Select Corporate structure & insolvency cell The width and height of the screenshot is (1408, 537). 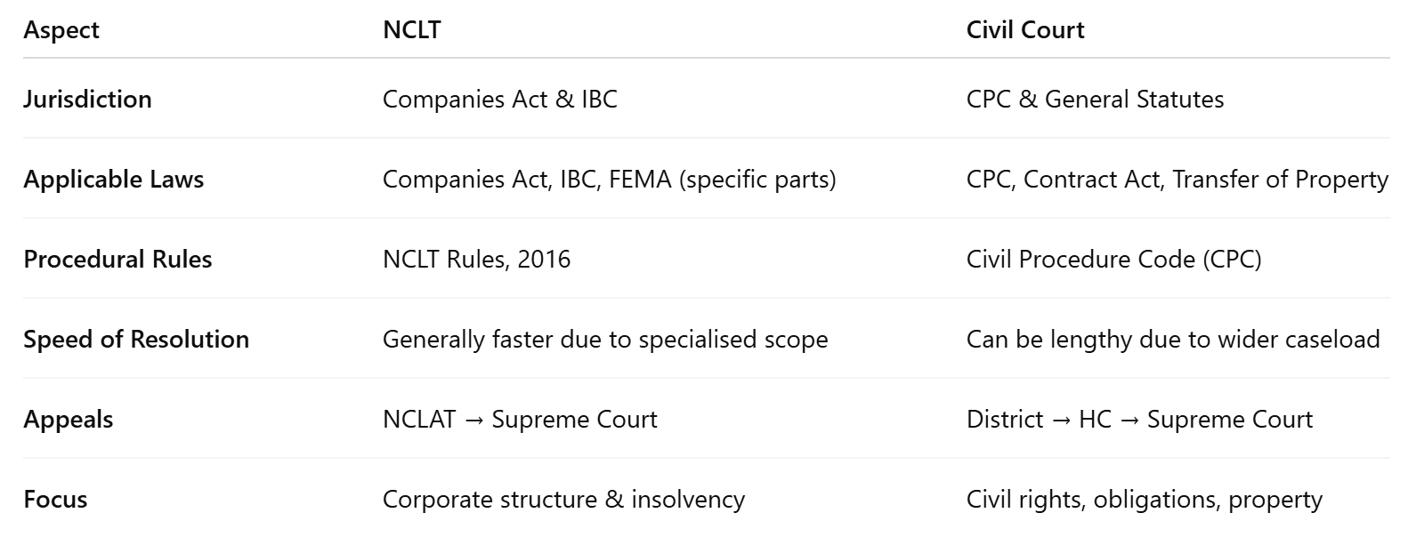(x=563, y=500)
